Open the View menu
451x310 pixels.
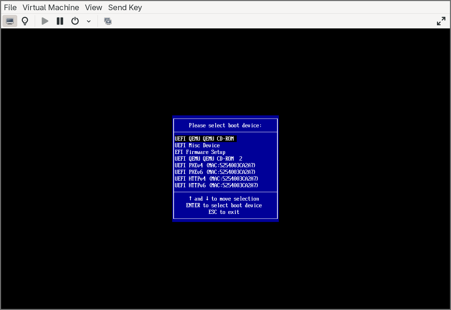[93, 7]
